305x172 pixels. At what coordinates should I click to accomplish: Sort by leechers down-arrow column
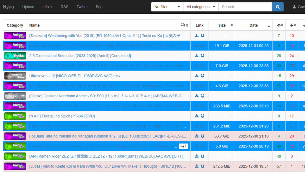pyautogui.click(x=292, y=25)
